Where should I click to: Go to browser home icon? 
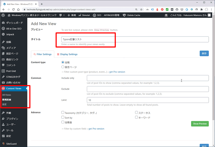19,10
